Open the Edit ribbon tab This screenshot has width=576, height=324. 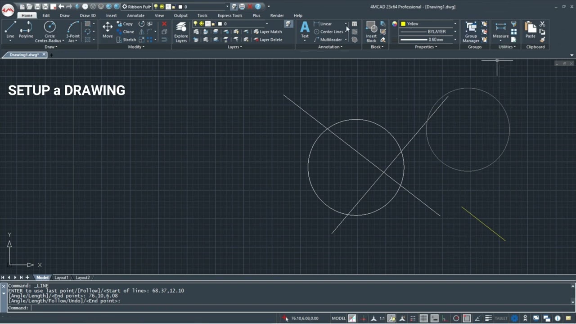pos(46,15)
